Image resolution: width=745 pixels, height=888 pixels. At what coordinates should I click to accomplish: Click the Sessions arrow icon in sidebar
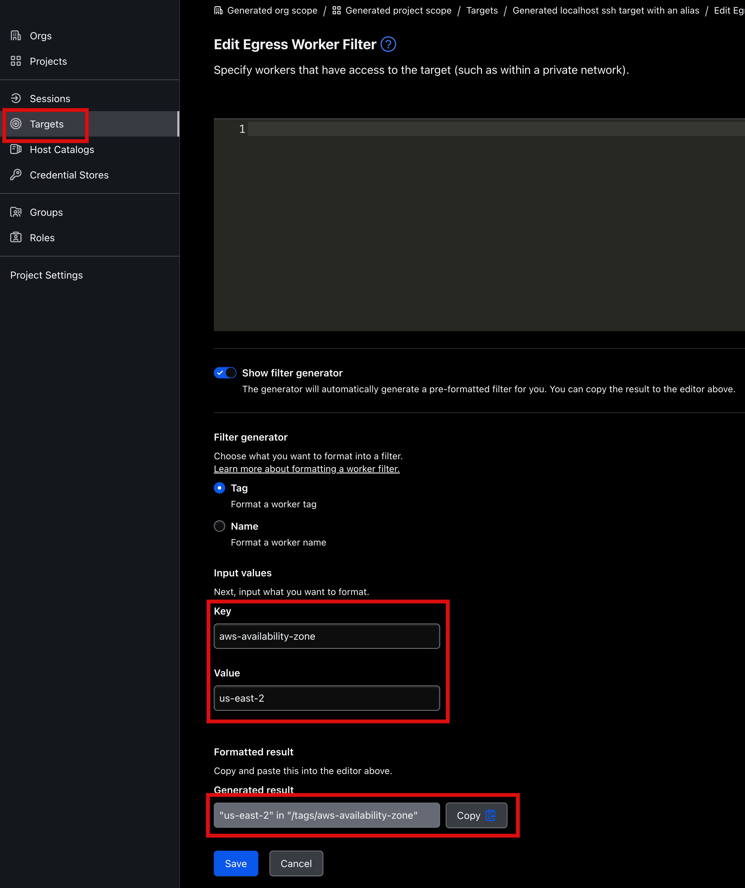tap(16, 98)
